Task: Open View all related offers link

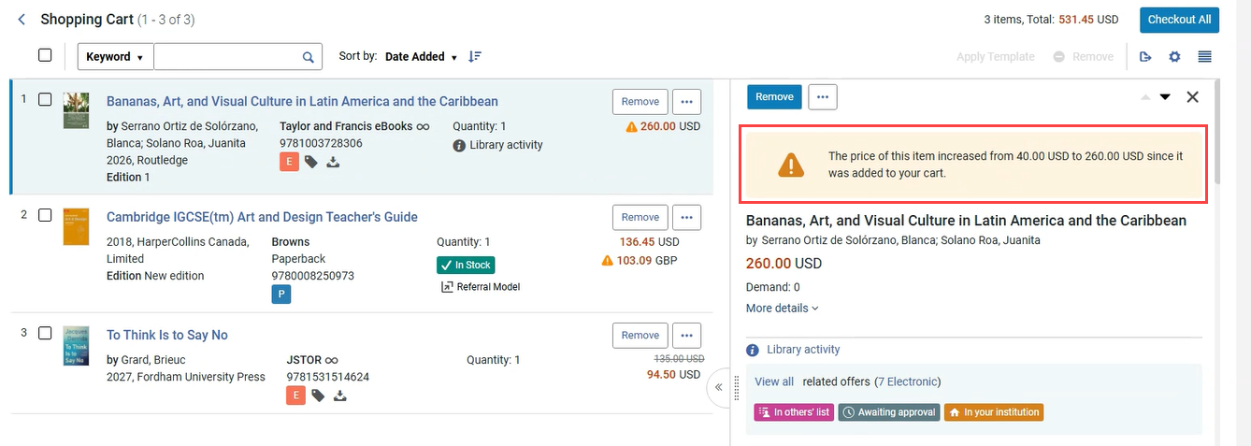Action: tap(774, 381)
